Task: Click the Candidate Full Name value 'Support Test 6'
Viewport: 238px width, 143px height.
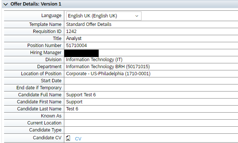Action: (81, 95)
